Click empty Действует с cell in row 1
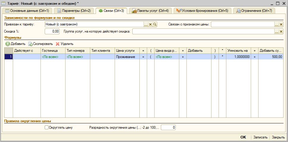 tap(27, 57)
